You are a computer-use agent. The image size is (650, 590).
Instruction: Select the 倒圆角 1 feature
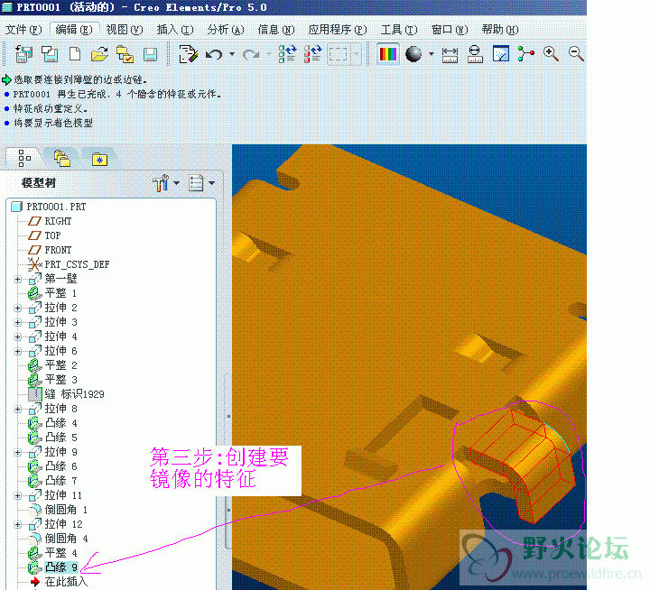[x=66, y=510]
